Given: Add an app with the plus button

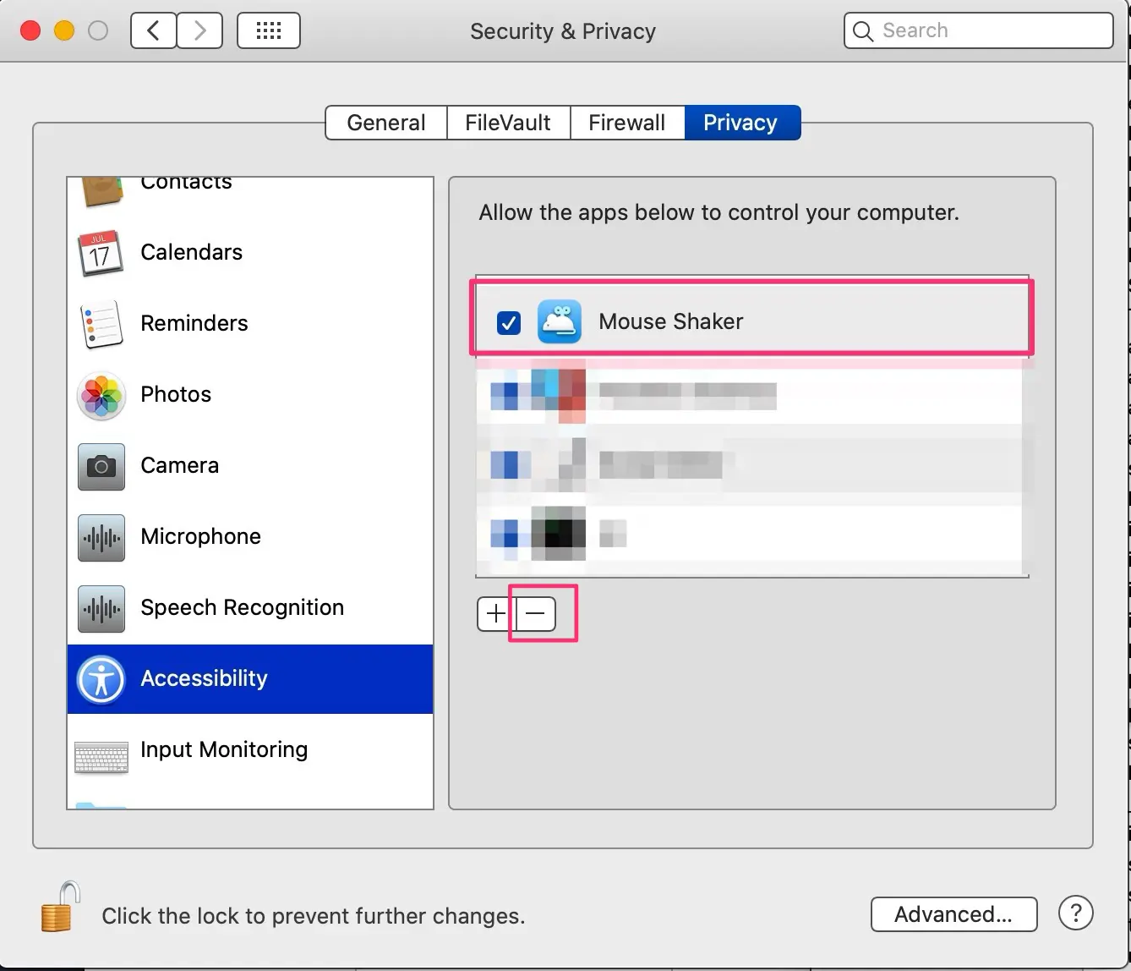Looking at the screenshot, I should pyautogui.click(x=496, y=614).
